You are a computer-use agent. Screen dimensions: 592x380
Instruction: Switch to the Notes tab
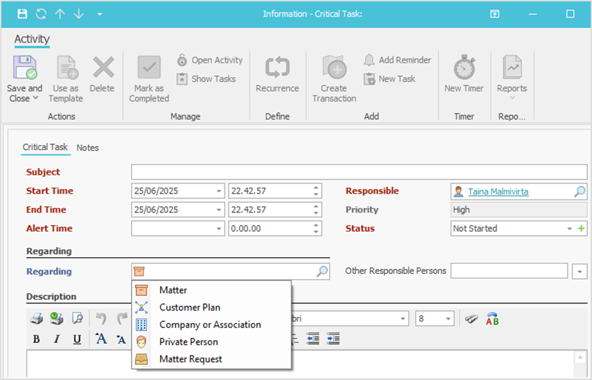tap(88, 148)
